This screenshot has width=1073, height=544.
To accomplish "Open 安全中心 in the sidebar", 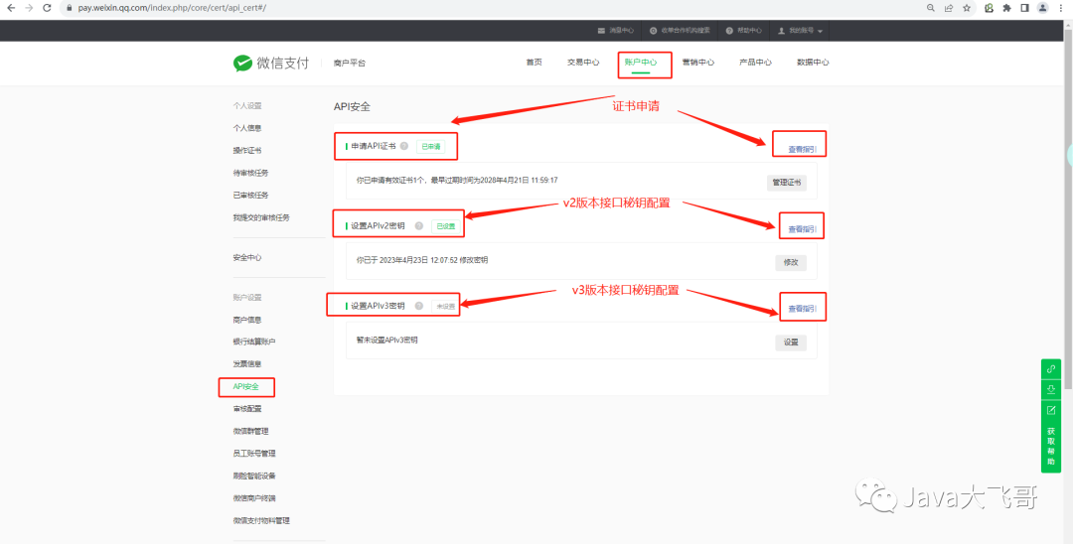I will 247,258.
